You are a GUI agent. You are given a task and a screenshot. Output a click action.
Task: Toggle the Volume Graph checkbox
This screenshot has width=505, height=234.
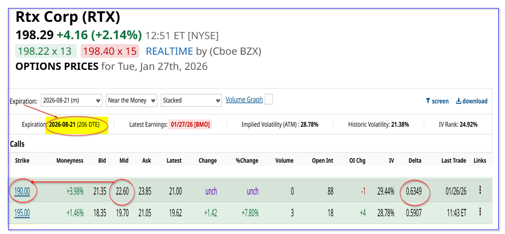click(269, 100)
